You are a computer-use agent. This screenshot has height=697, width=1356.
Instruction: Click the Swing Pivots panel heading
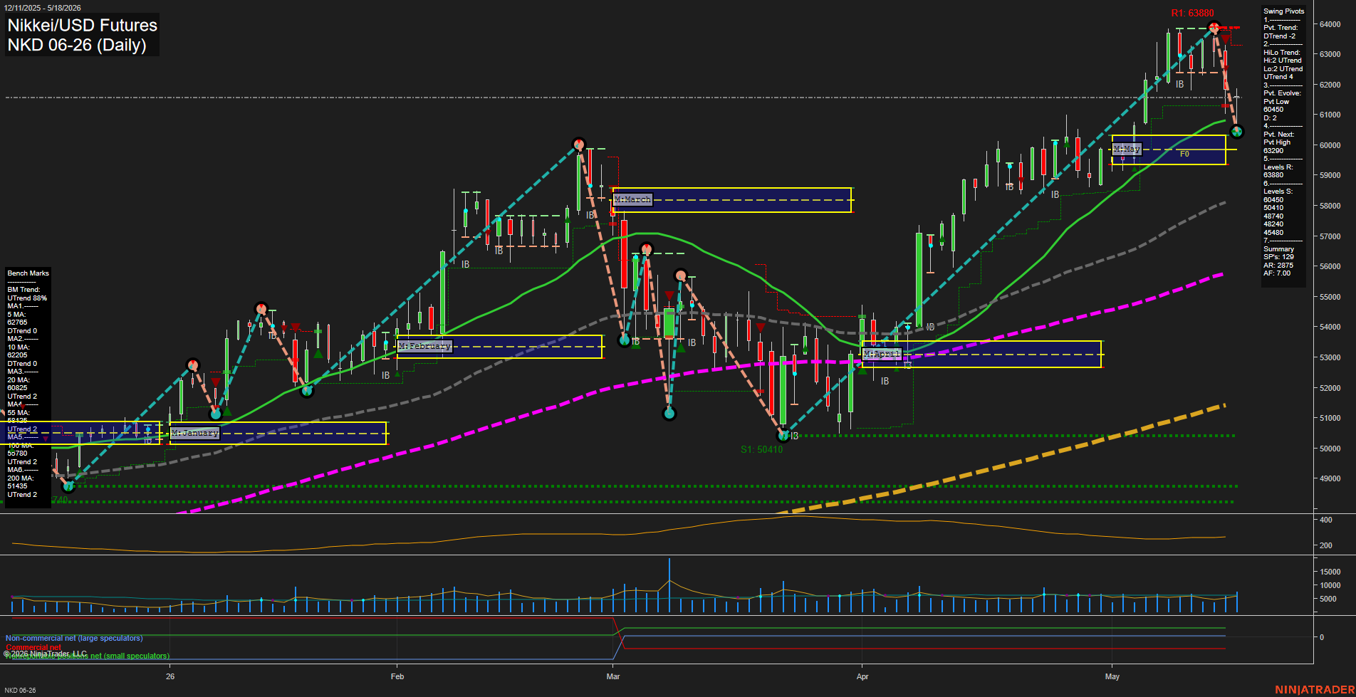tap(1283, 11)
